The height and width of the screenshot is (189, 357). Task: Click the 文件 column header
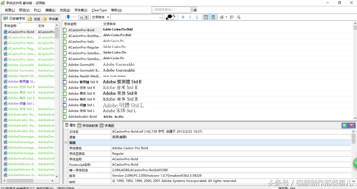click(46, 26)
